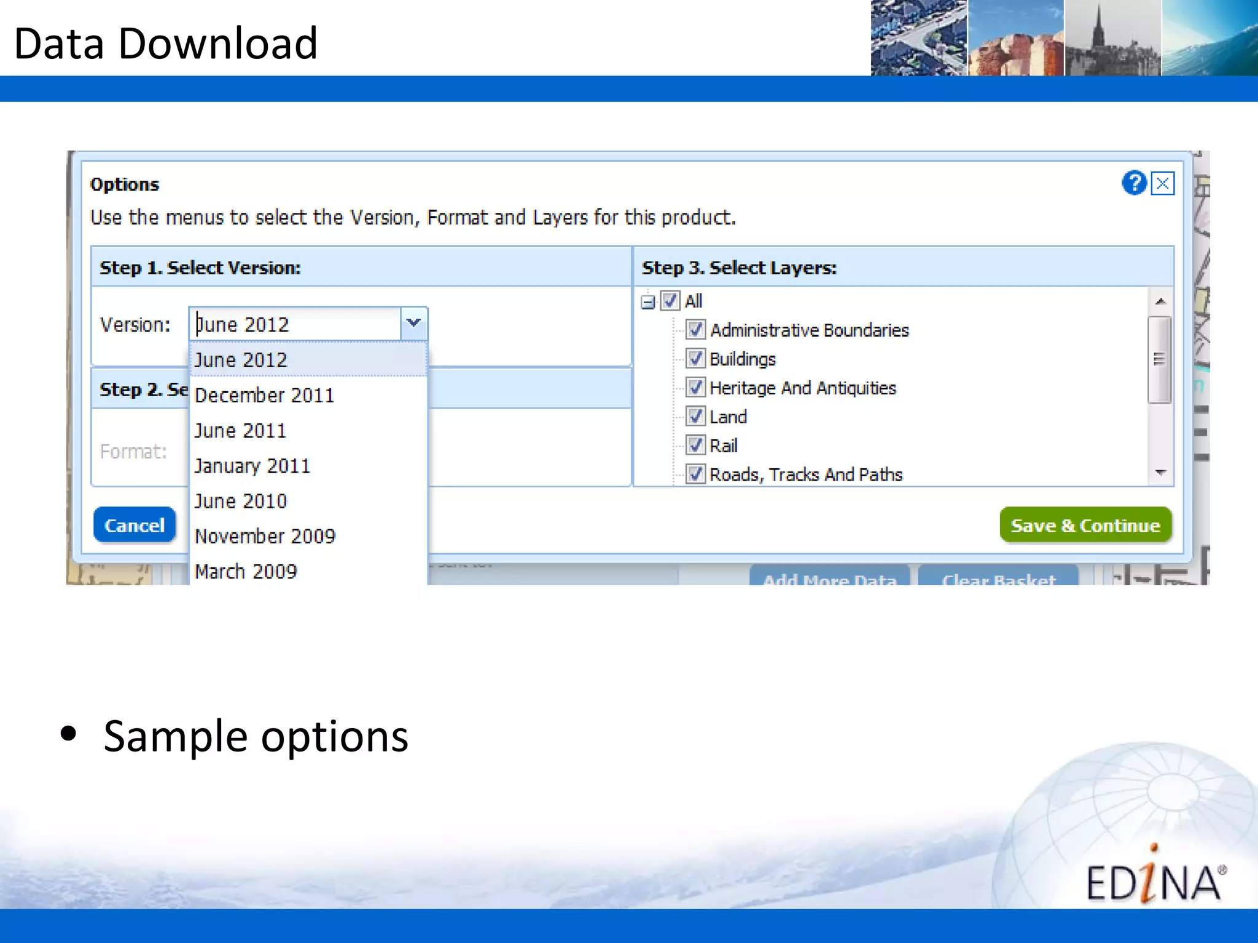This screenshot has width=1258, height=943.
Task: Click the layers list scroll-up arrow
Action: coord(1160,301)
